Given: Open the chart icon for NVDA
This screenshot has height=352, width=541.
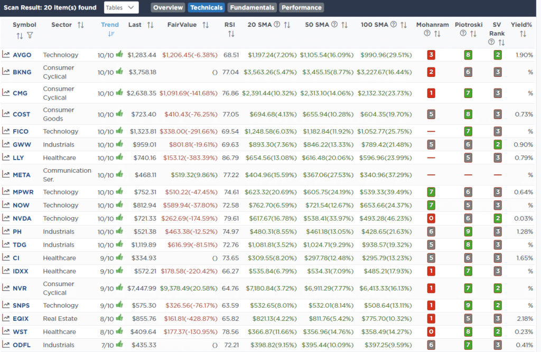Looking at the screenshot, I should pyautogui.click(x=6, y=218).
